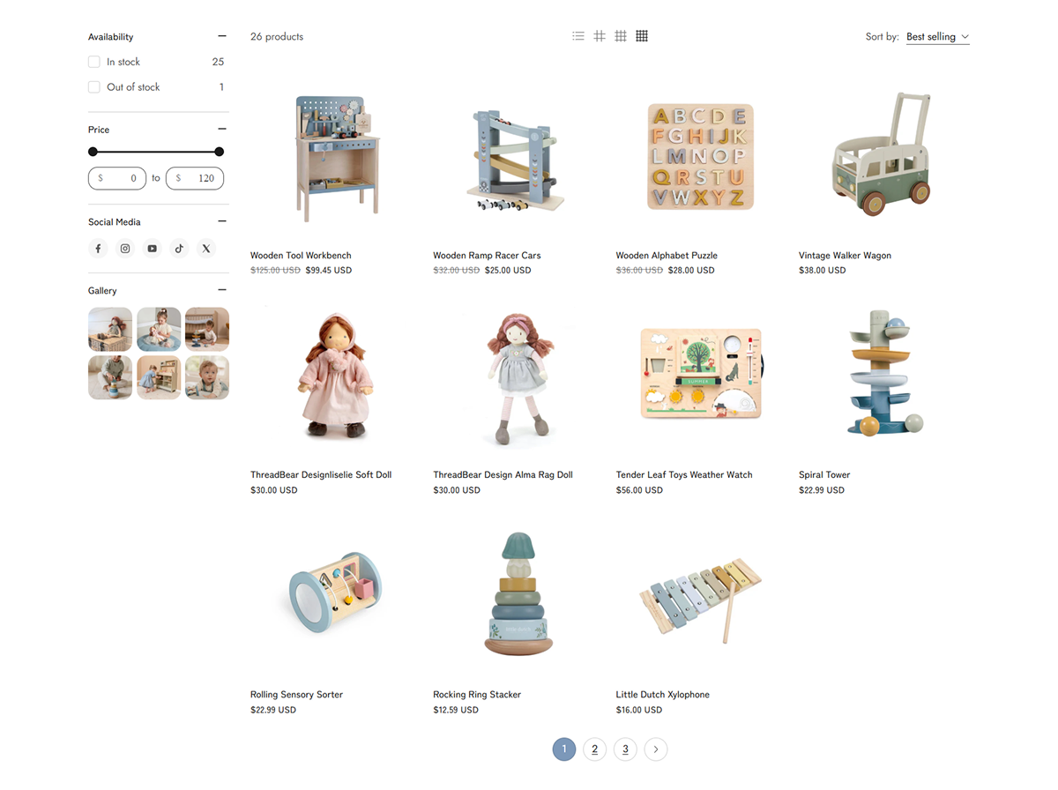
Task: Open the Instagram social media icon
Action: [125, 249]
